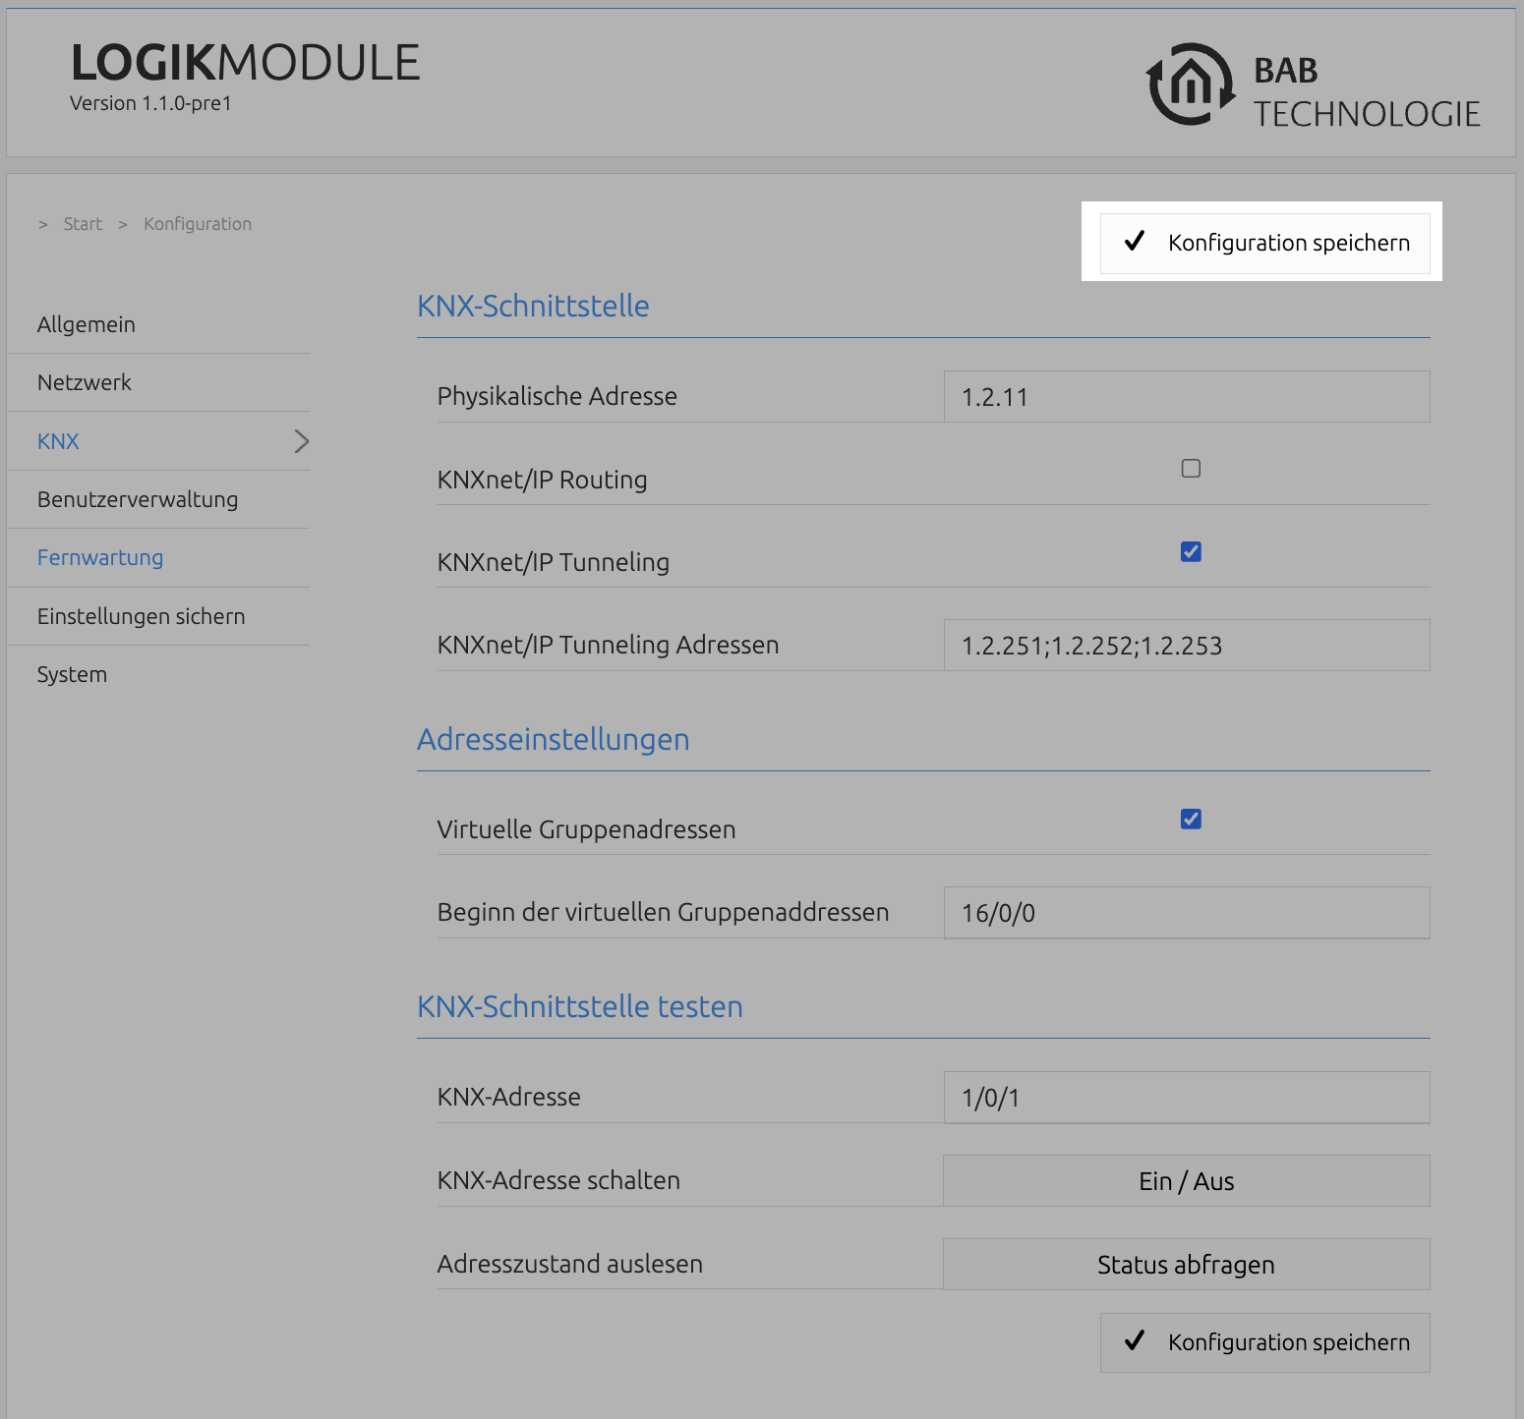Navigate to Start in the breadcrumb

[83, 224]
